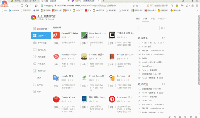Open the vpn bookmark
200x118 pixels.
4,11
